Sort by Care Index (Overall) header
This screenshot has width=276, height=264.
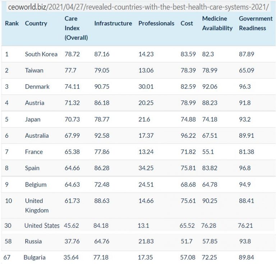tap(76, 28)
